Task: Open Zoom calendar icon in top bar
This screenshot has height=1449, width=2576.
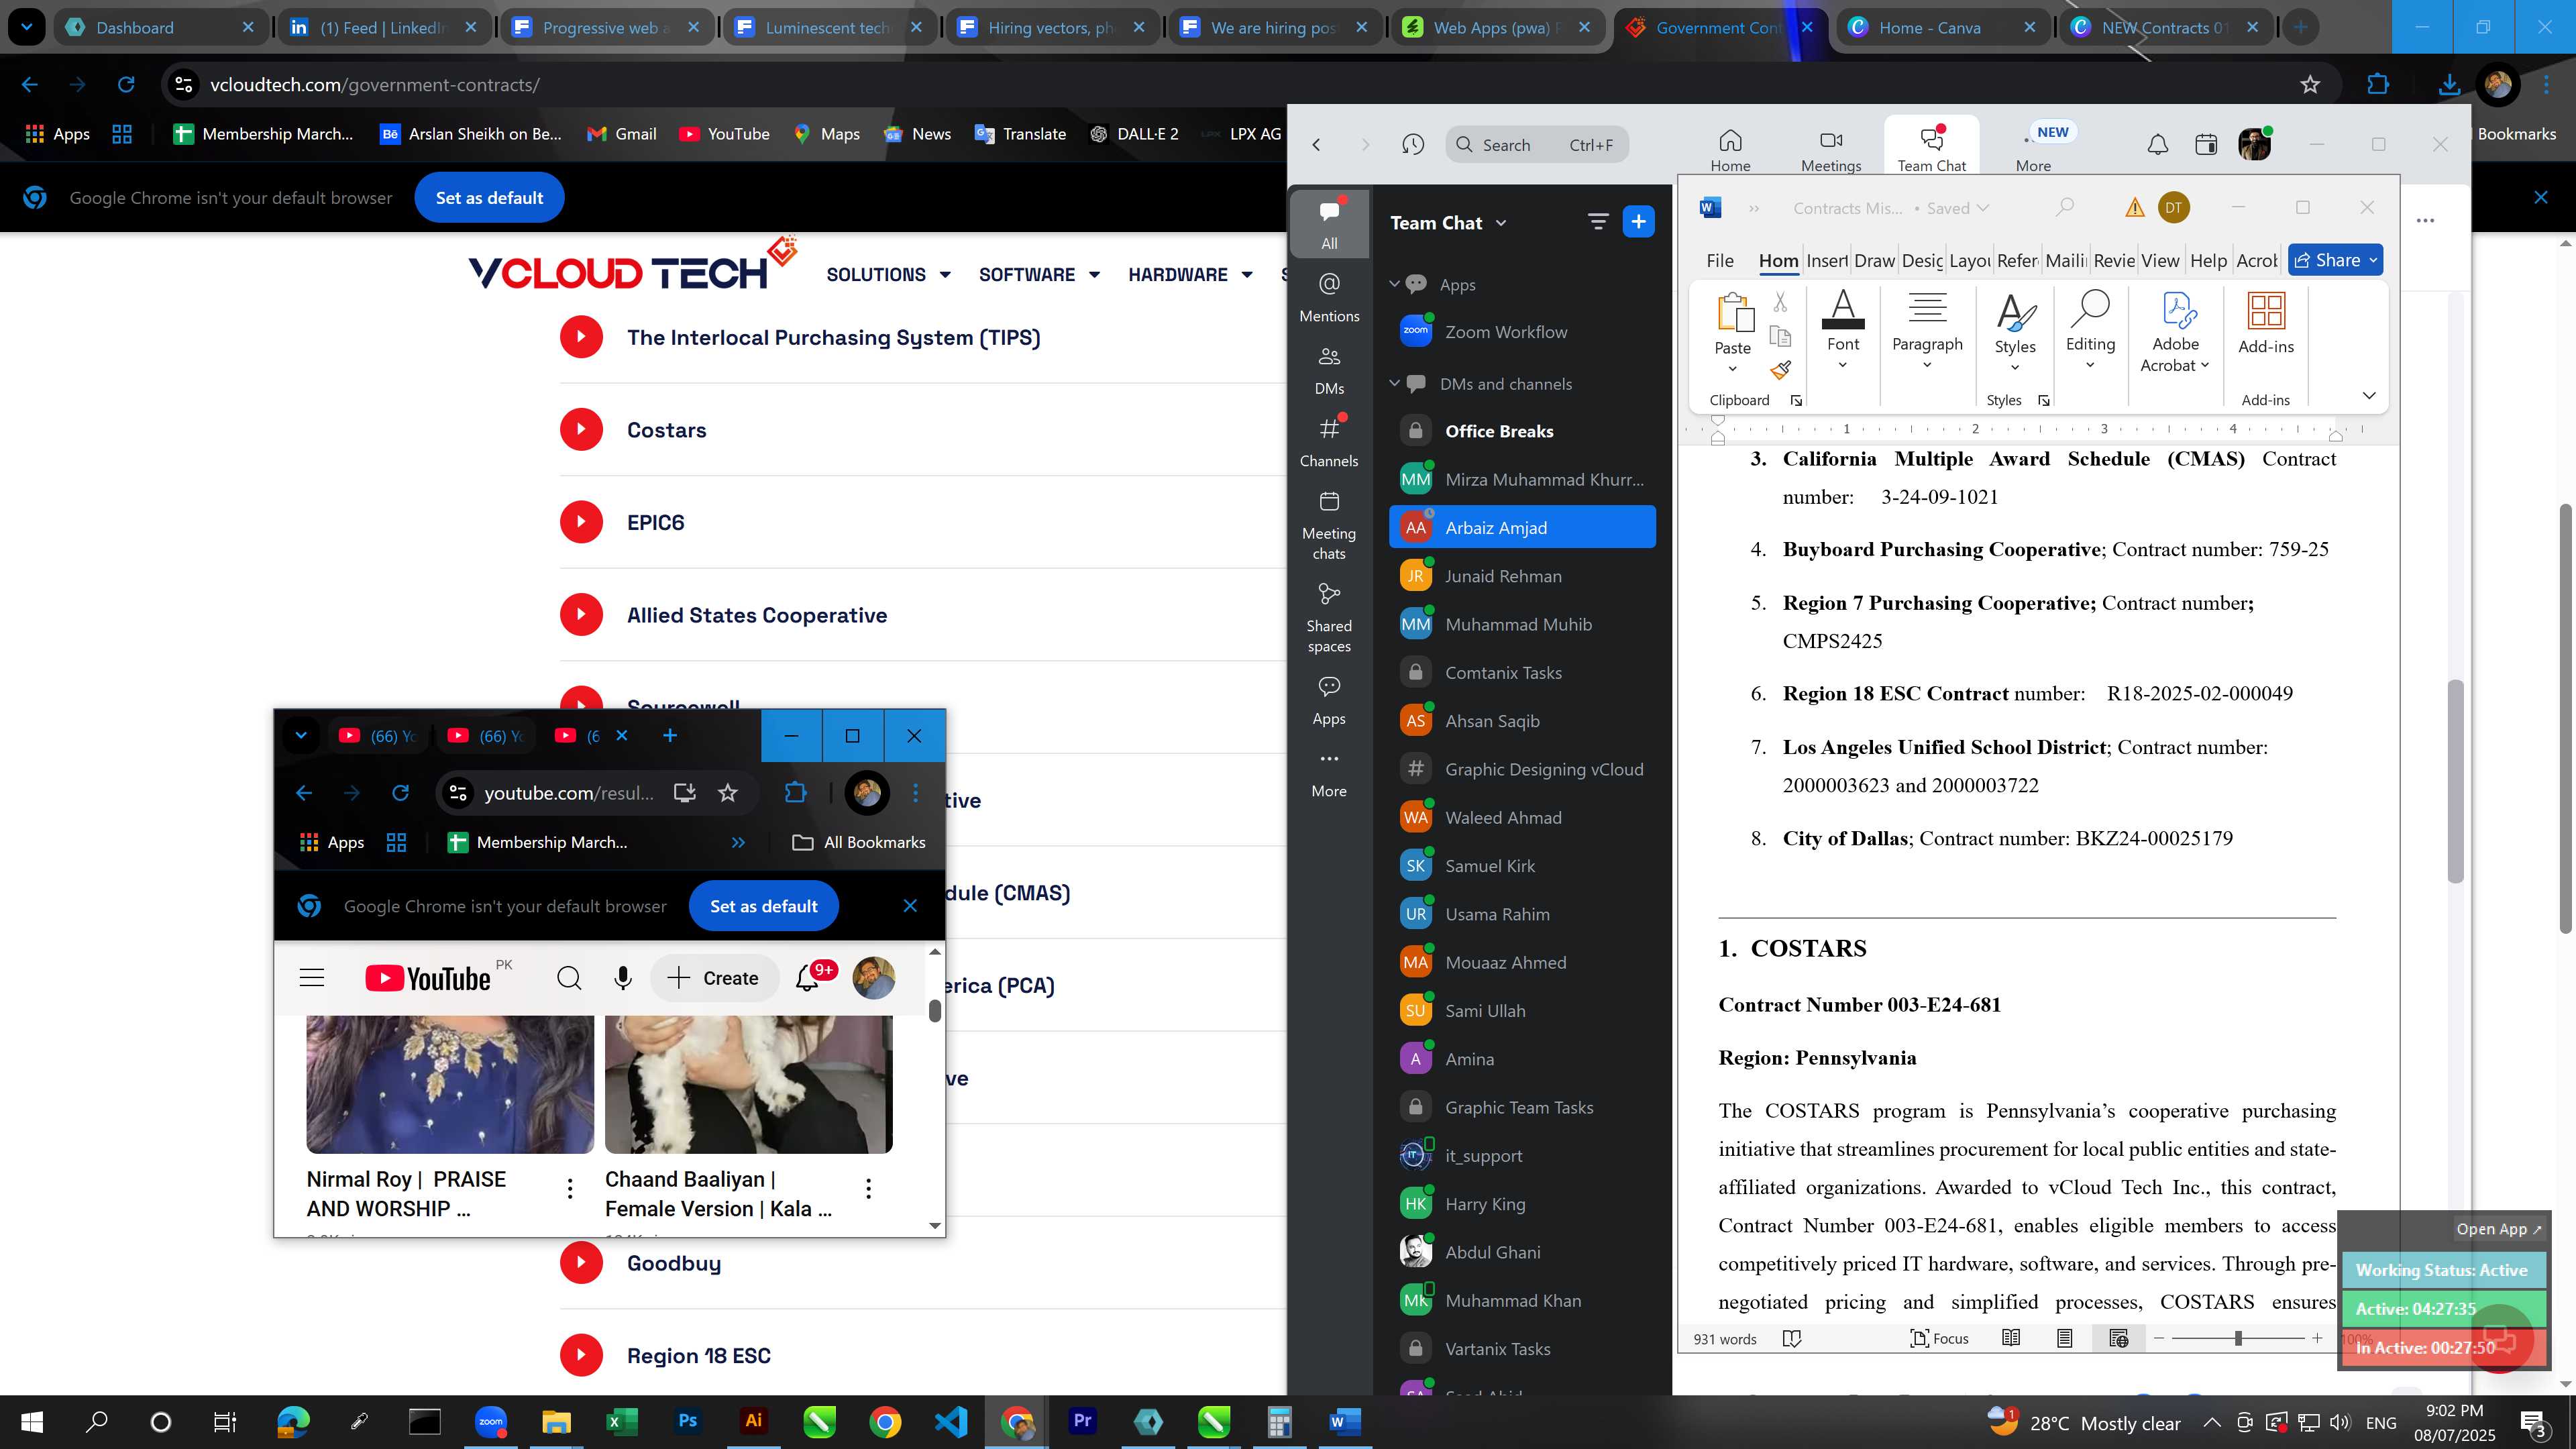Action: click(2205, 145)
